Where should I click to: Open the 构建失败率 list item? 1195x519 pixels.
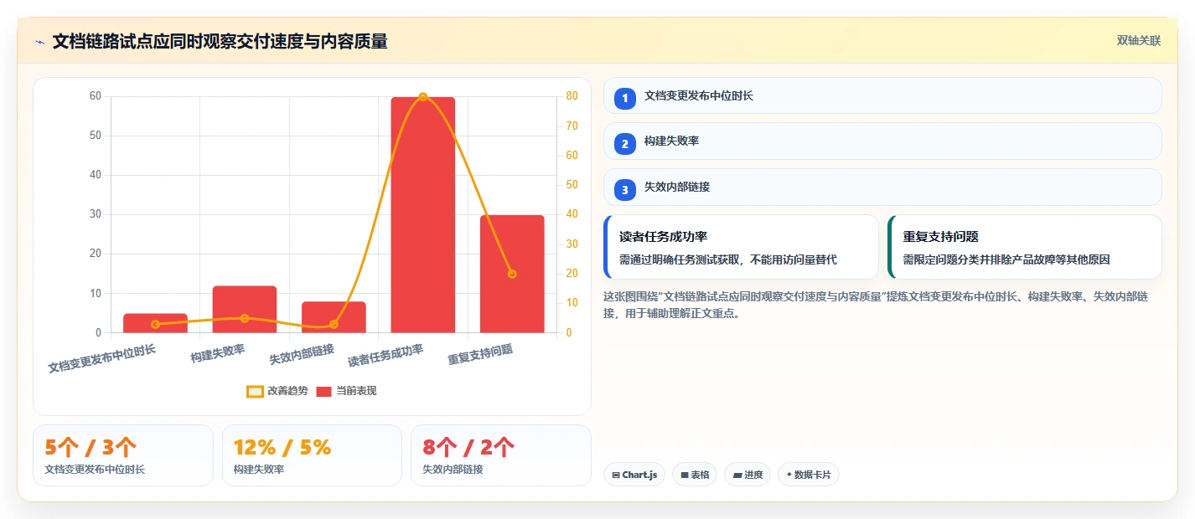(882, 141)
